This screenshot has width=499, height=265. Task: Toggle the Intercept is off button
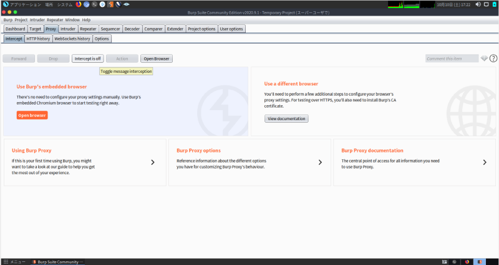tap(87, 58)
